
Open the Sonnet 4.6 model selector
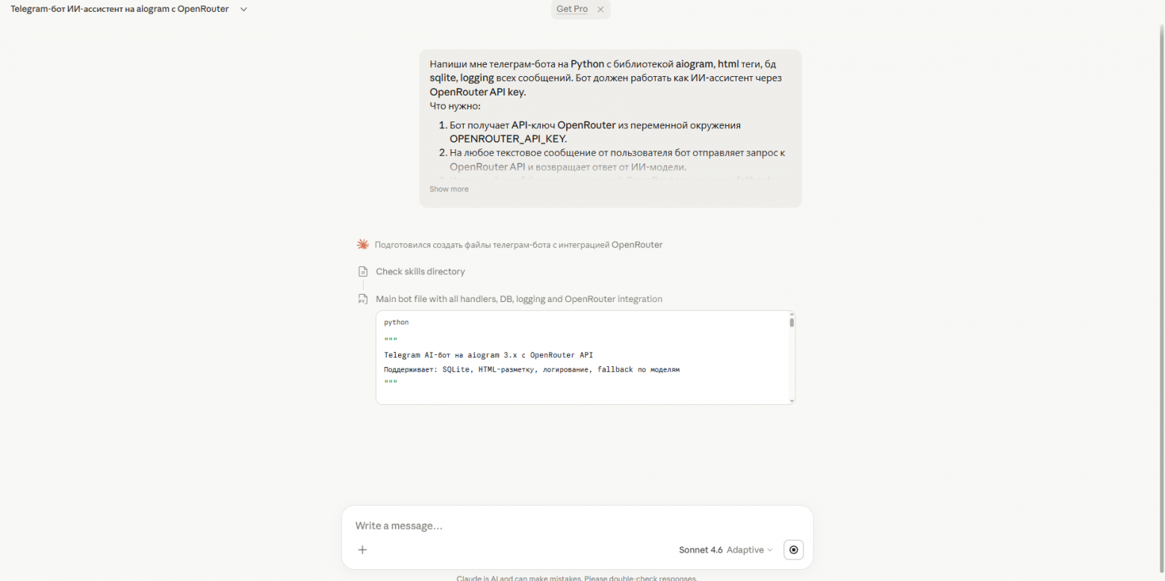pos(700,550)
